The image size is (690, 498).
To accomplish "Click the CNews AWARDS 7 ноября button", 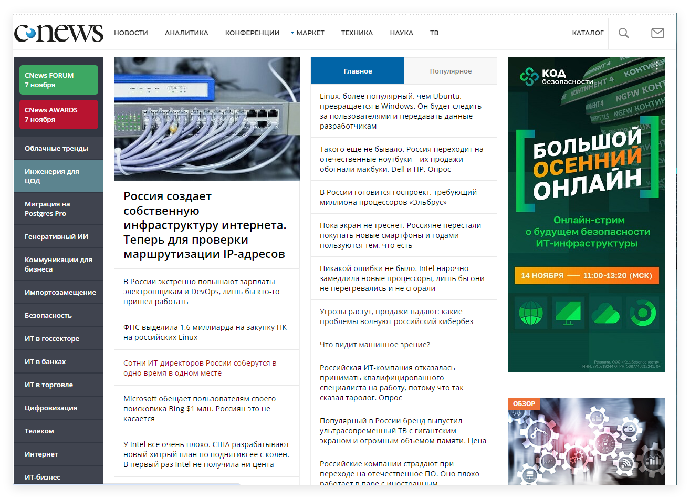I will click(59, 115).
